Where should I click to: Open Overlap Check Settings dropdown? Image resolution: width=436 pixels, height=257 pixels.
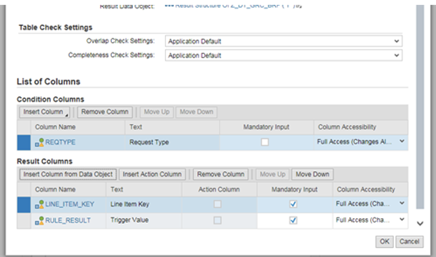(284, 41)
